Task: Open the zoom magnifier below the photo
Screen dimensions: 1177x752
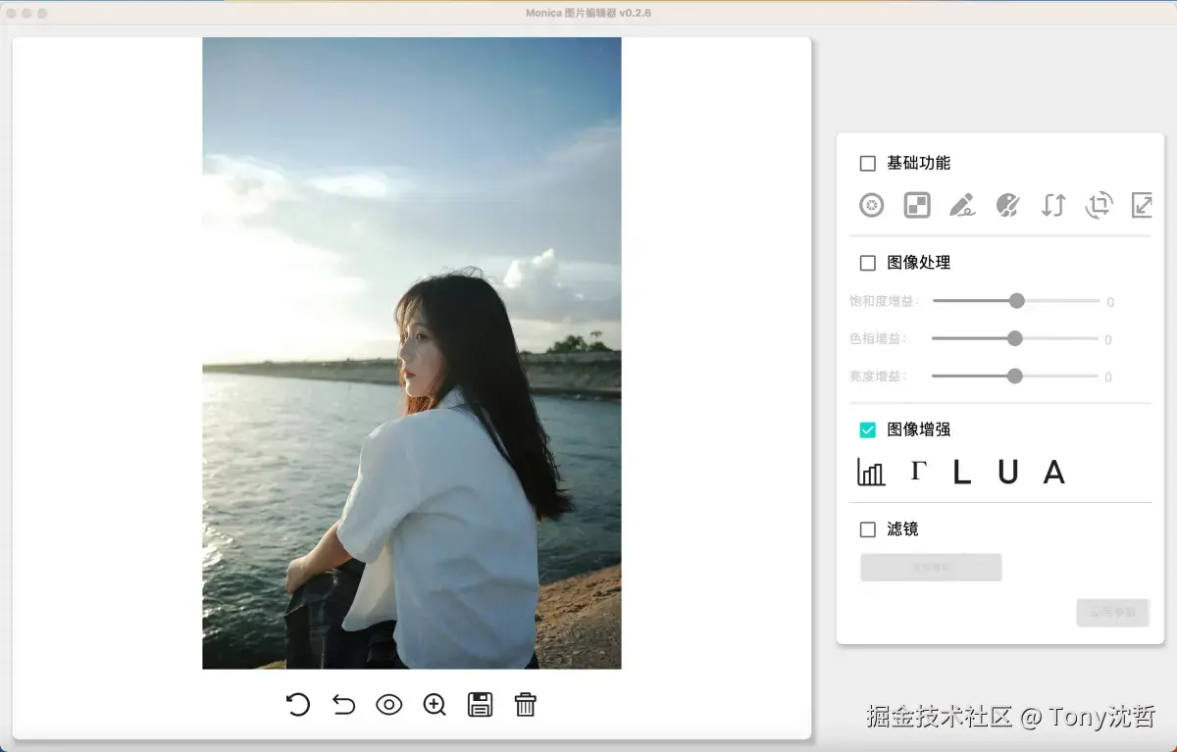Action: [434, 705]
